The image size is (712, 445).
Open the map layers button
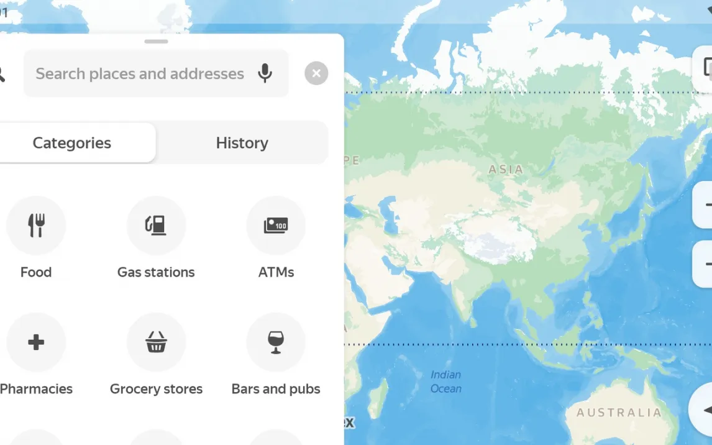click(x=705, y=68)
